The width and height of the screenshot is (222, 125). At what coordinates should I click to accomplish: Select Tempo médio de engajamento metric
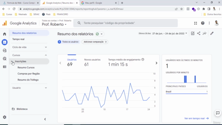[126, 62]
